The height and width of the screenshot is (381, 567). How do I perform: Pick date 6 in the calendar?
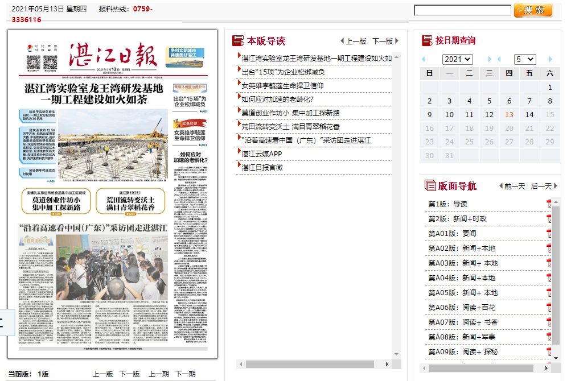click(x=509, y=101)
